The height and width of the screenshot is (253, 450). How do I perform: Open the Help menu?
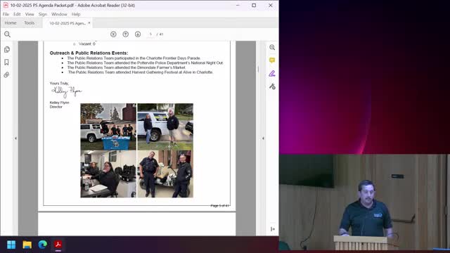(x=76, y=14)
